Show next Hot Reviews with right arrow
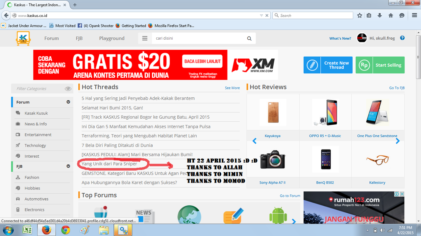Viewport: 421px width, 236px height. pyautogui.click(x=398, y=141)
